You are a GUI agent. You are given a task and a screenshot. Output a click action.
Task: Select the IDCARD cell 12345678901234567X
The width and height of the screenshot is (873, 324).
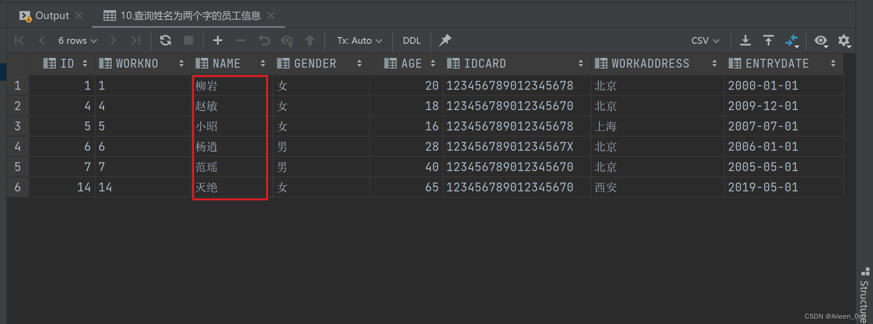(516, 147)
